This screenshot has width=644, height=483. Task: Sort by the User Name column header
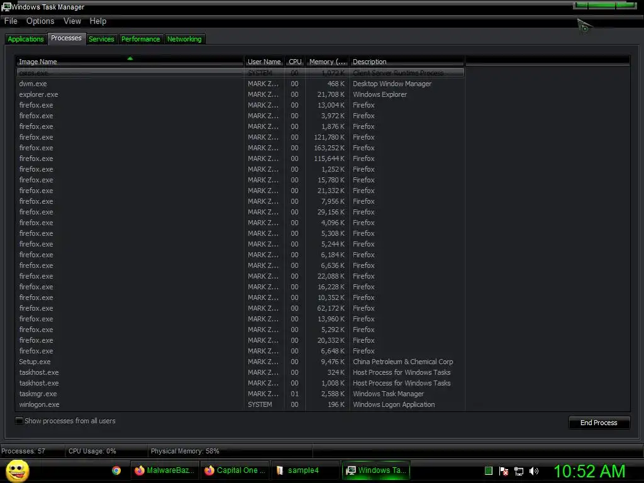264,62
